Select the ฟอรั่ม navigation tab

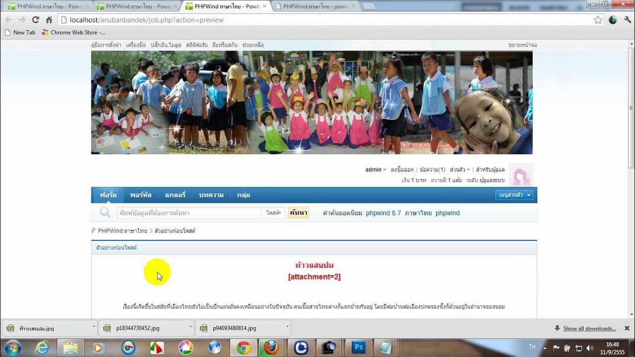point(108,195)
